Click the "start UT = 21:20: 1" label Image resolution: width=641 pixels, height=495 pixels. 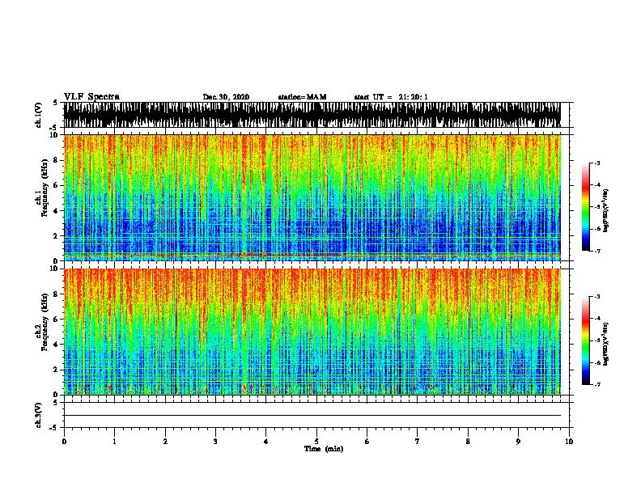click(391, 97)
